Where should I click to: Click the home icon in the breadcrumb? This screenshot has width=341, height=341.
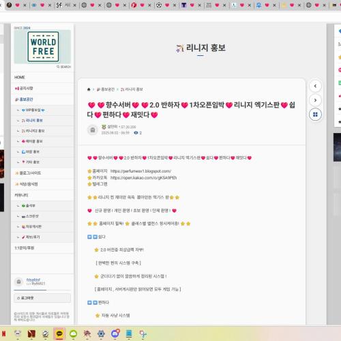click(x=89, y=89)
